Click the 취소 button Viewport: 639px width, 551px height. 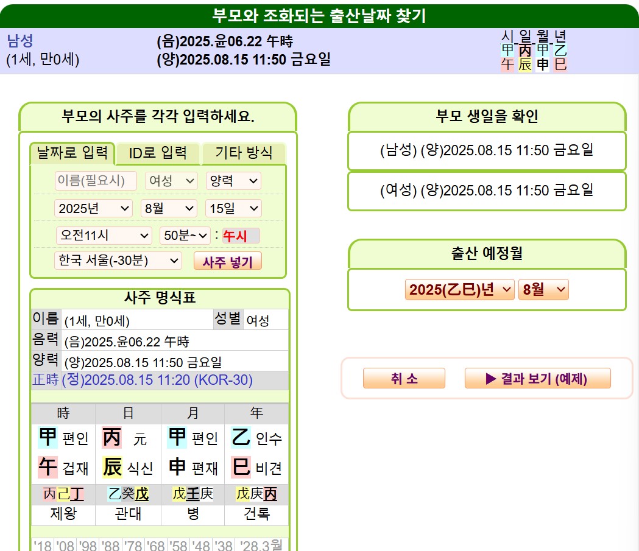[x=404, y=379]
